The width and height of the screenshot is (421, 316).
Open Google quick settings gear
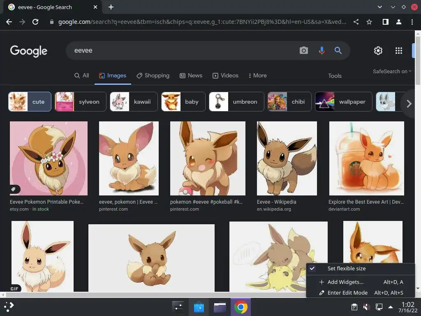pyautogui.click(x=378, y=51)
